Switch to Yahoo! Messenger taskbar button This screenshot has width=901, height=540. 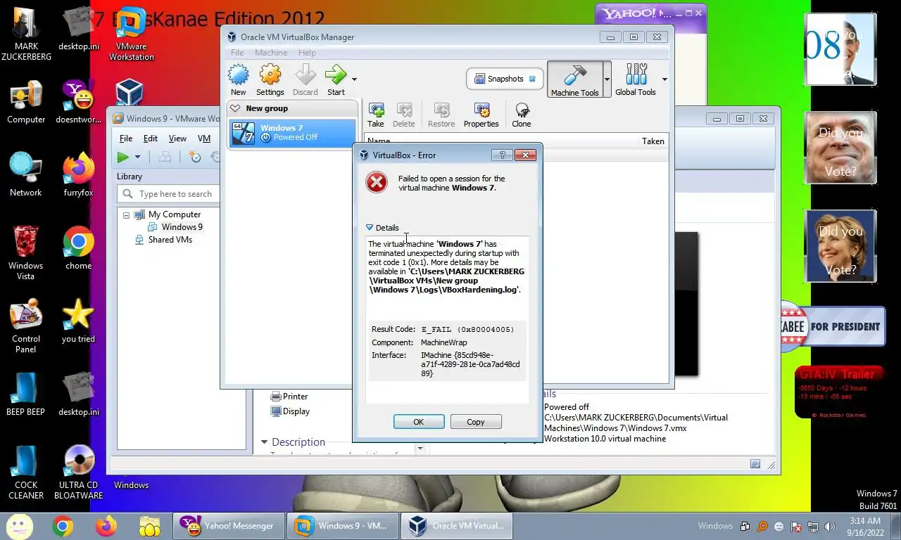coord(228,526)
